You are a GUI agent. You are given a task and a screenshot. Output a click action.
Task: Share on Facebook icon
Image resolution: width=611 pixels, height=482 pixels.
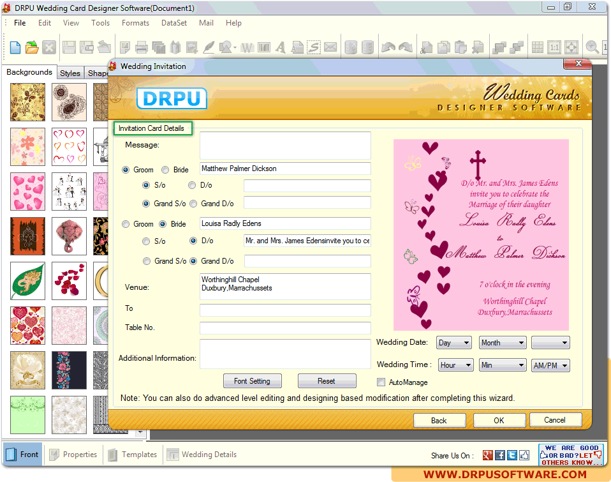500,455
